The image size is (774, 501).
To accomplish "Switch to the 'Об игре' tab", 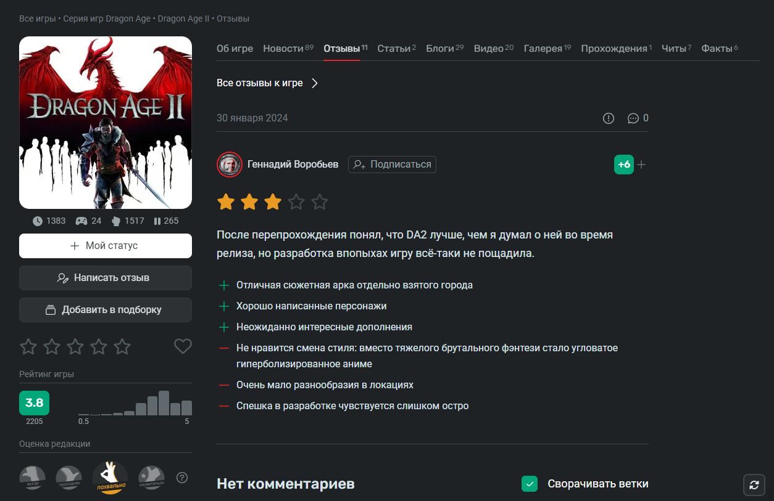I will click(x=235, y=49).
